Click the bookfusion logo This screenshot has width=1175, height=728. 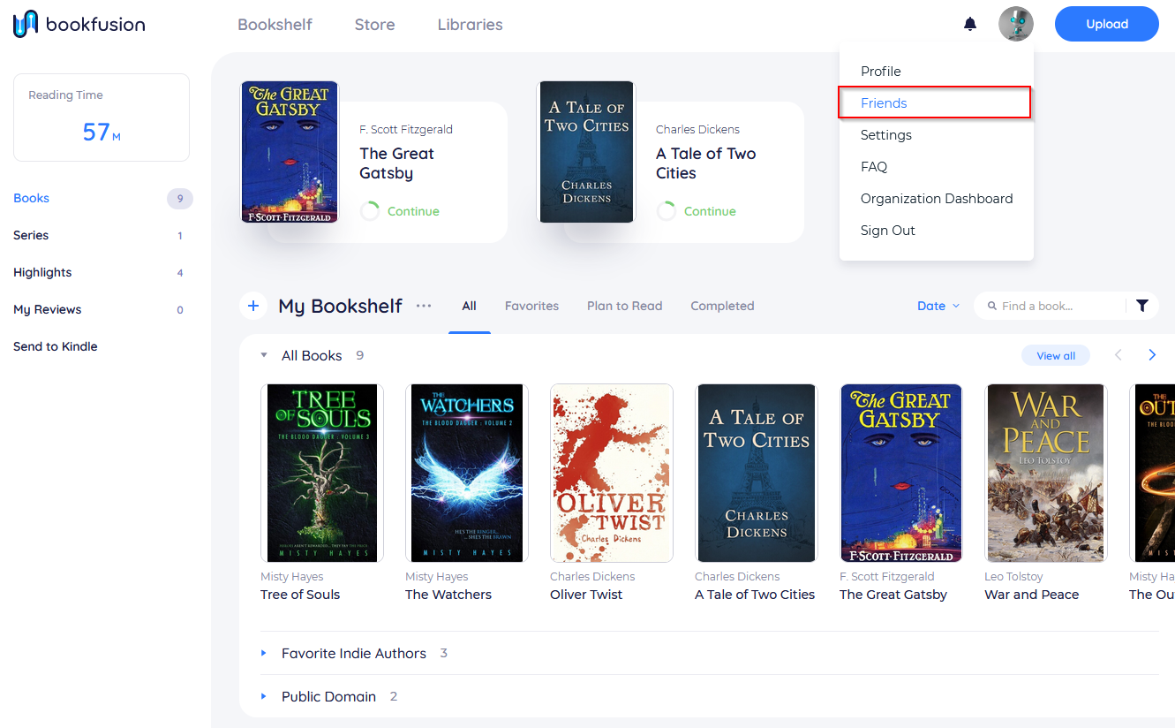[x=79, y=24]
